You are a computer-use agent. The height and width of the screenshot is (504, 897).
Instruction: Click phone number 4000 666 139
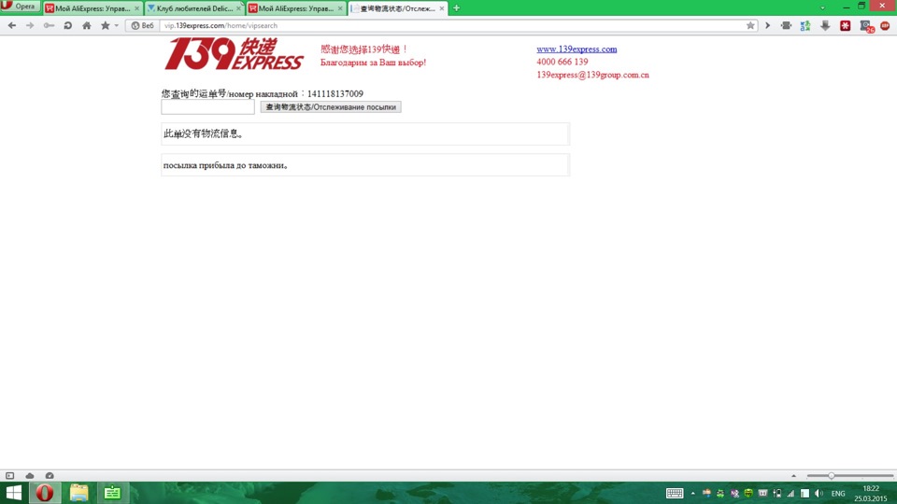pos(562,62)
